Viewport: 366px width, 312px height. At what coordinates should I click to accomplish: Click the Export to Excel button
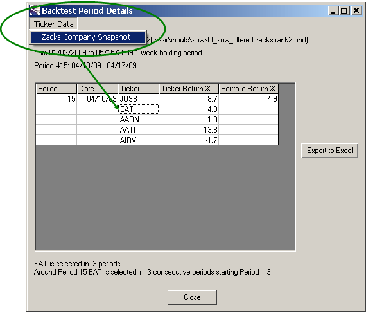[329, 151]
